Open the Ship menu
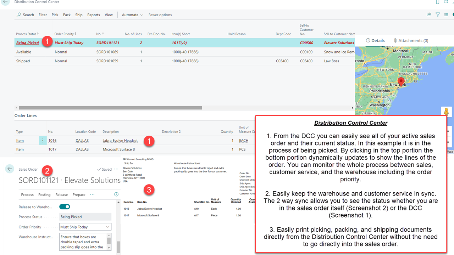 (79, 15)
